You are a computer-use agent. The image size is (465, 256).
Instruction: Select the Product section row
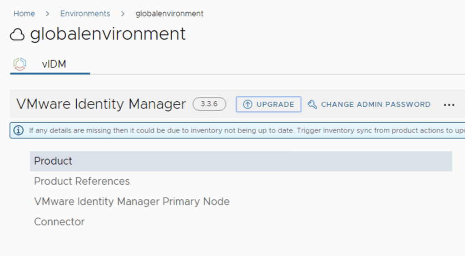(241, 161)
